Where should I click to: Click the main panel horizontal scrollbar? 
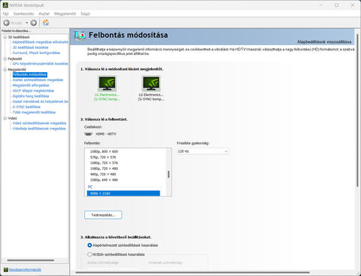click(x=193, y=272)
